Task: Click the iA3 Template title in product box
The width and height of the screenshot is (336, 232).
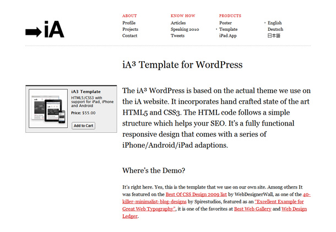Action: tap(86, 91)
